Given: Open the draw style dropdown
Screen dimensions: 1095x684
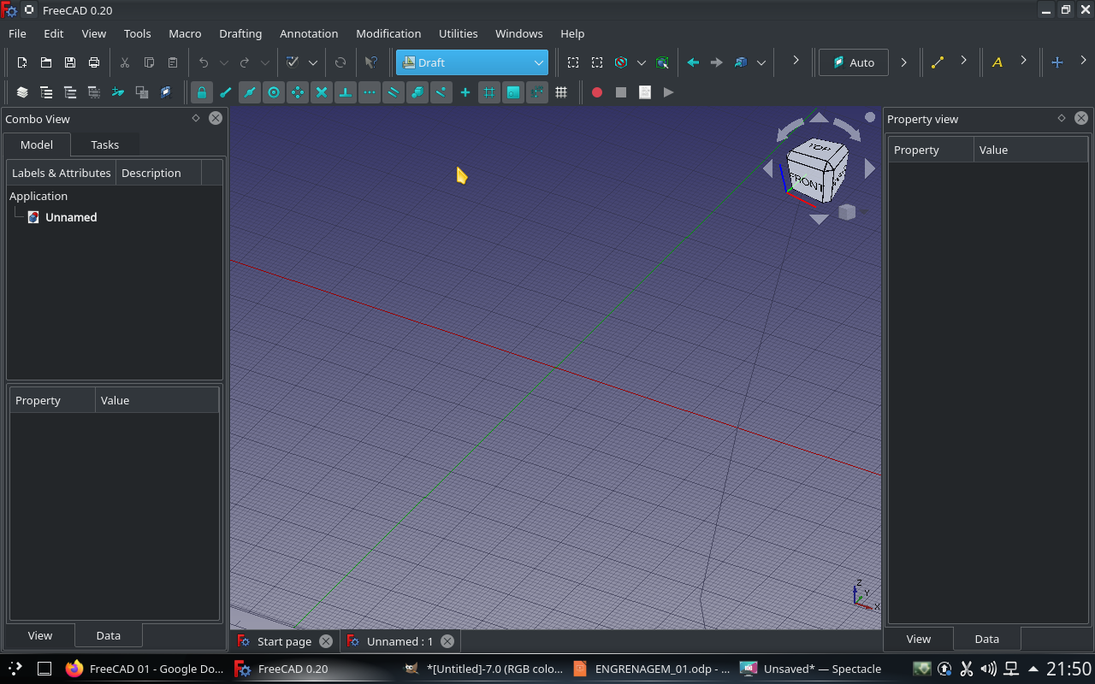Looking at the screenshot, I should tap(642, 62).
